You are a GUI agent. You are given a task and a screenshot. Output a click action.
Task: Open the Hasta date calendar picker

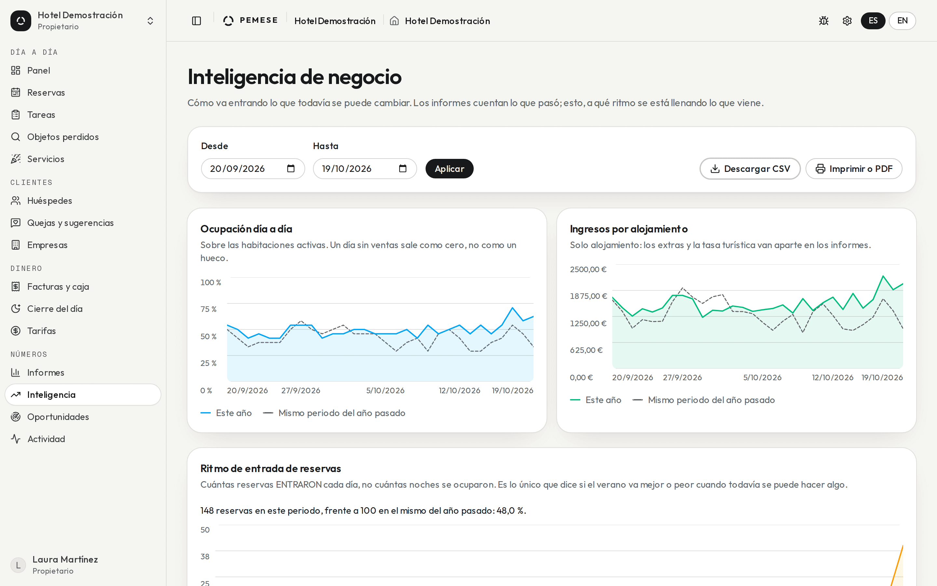(x=403, y=169)
